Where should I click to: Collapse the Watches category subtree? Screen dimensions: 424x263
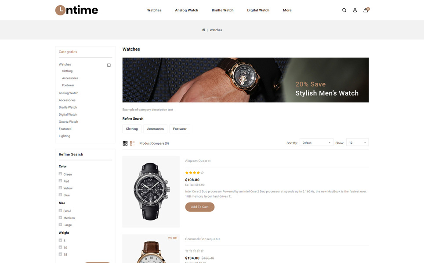coord(109,65)
